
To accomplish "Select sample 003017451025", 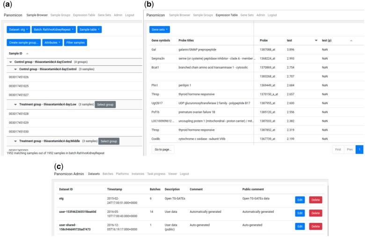I will (19, 86).
